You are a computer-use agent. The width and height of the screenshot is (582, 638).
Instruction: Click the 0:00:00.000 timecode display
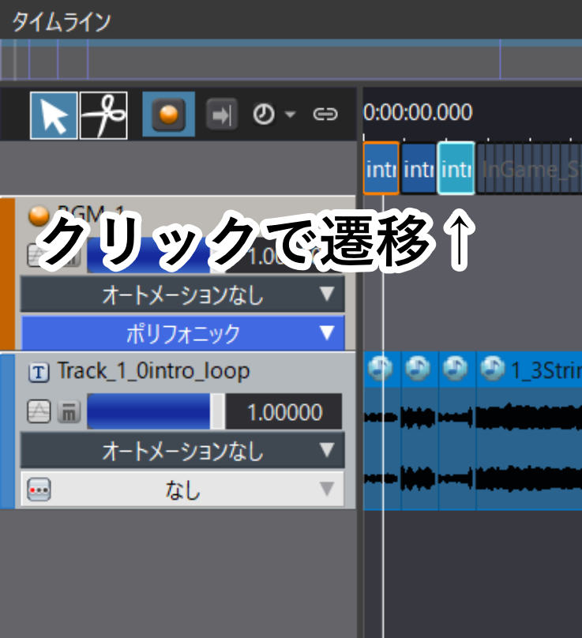[418, 112]
